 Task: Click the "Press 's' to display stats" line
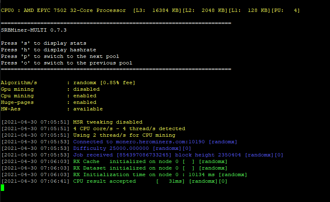coord(44,43)
